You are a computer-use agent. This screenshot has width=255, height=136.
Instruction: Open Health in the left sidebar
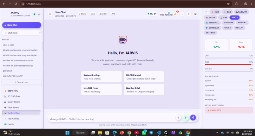pyautogui.click(x=22, y=124)
